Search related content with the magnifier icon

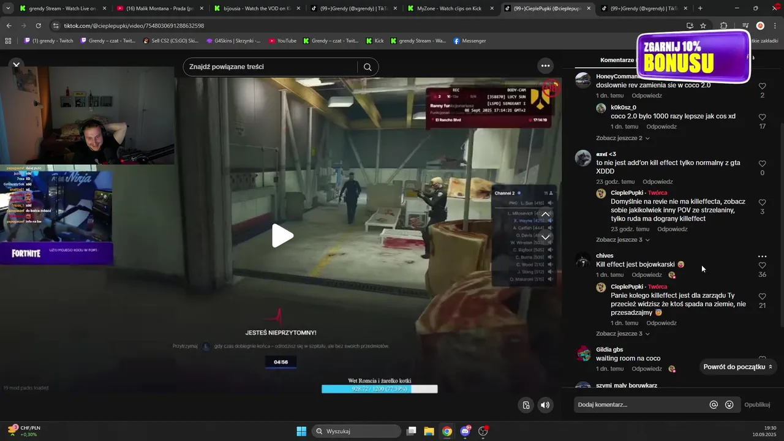point(367,67)
